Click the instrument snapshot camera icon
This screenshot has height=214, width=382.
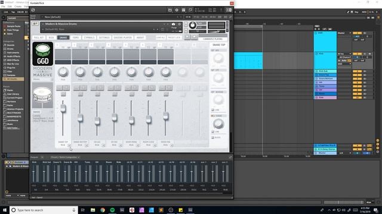click(173, 24)
